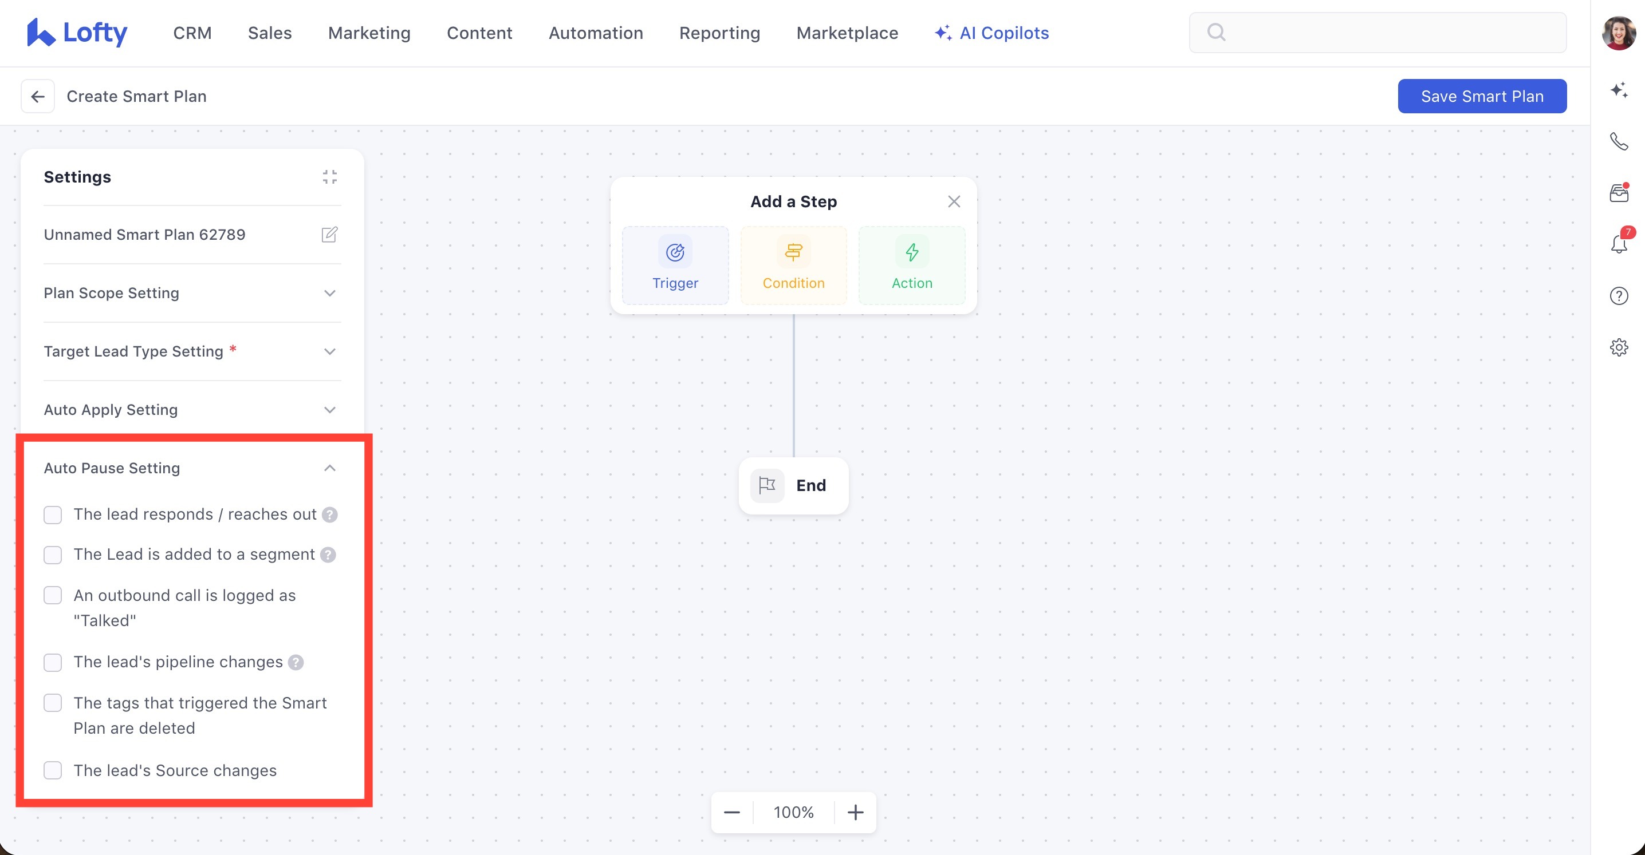Click the Trigger step icon
This screenshot has width=1645, height=855.
(x=675, y=253)
